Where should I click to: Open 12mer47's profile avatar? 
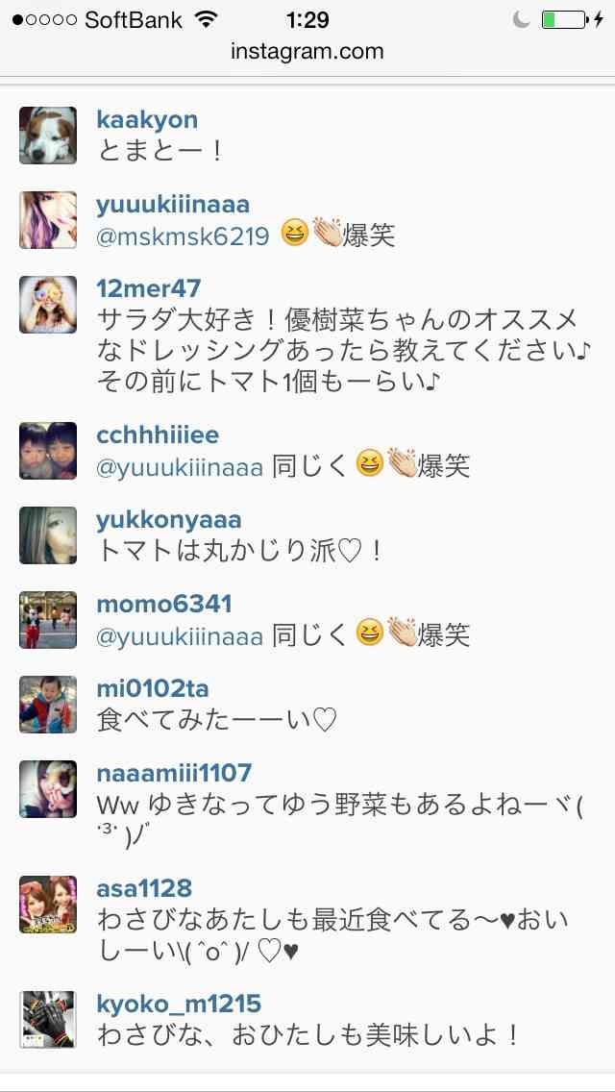click(48, 305)
